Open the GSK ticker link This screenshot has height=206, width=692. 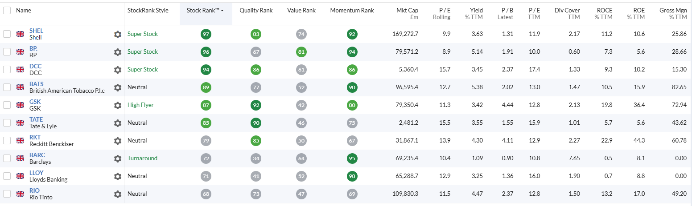point(35,102)
